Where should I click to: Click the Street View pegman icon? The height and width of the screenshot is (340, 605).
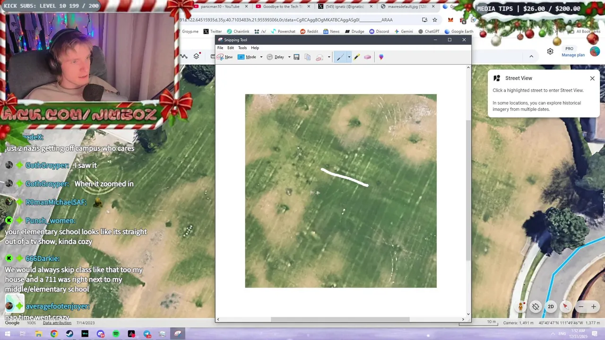520,306
